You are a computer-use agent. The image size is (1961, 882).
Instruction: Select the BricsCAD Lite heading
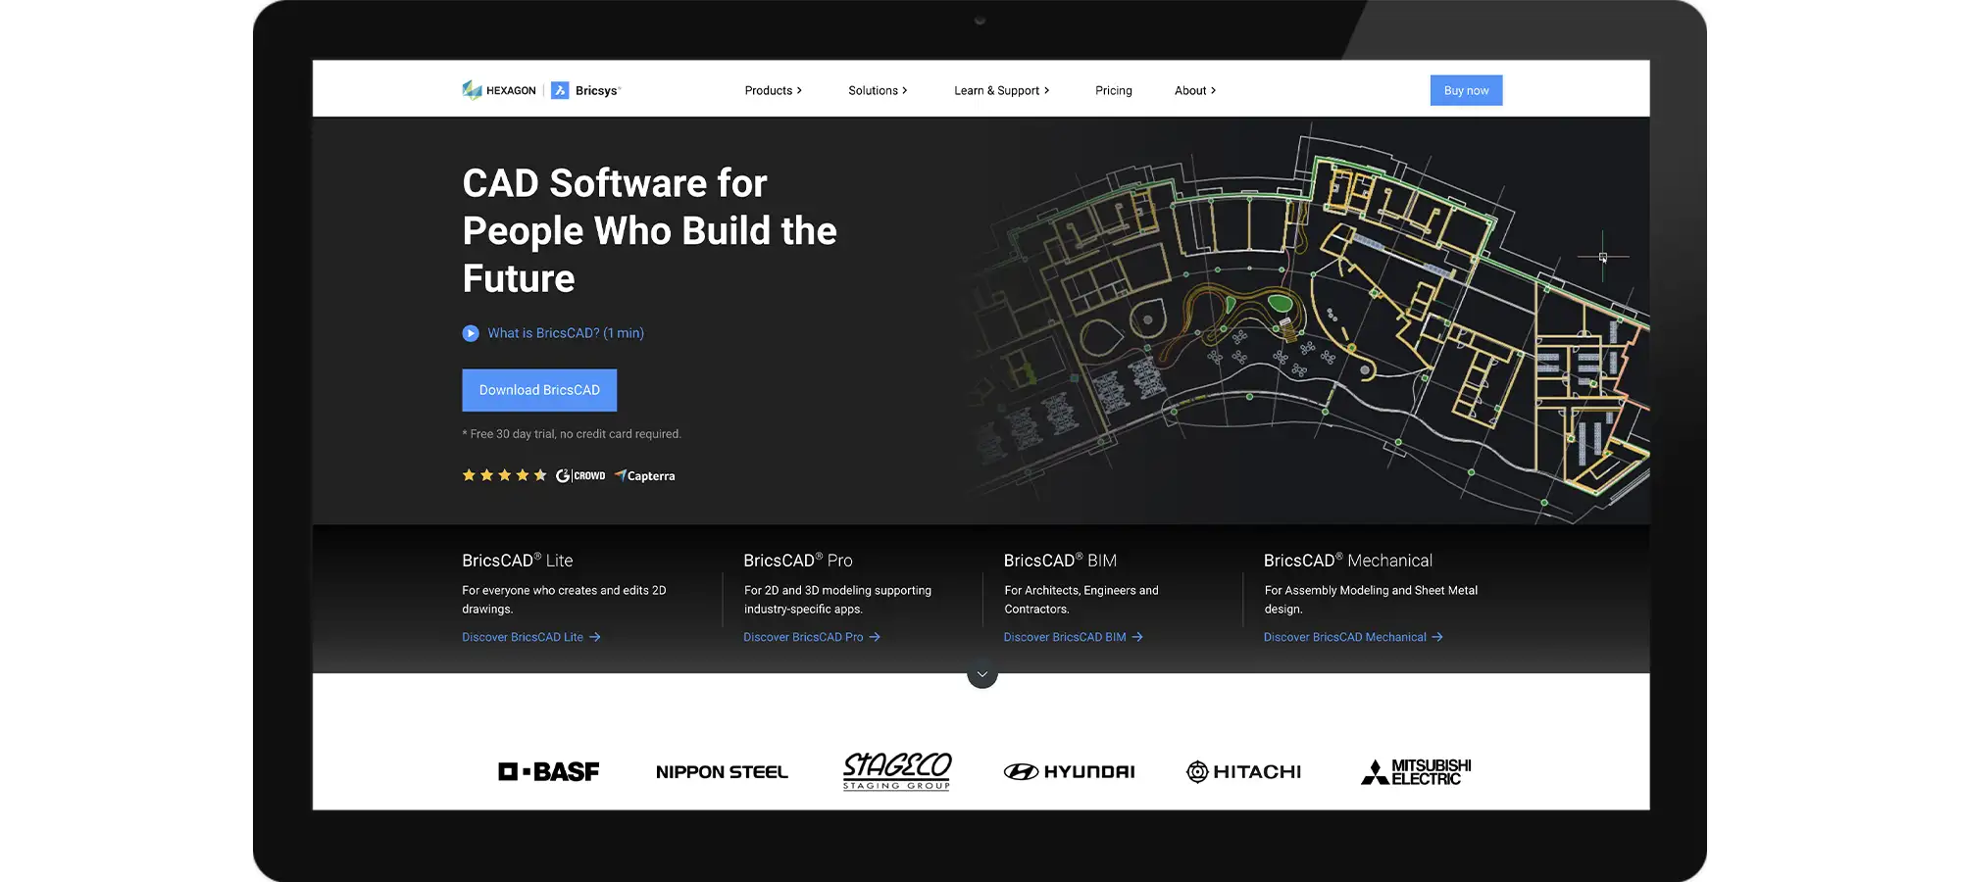[518, 561]
